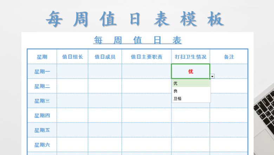This screenshot has width=274, height=155.
Task: Click the 备注 column header
Action: click(229, 57)
